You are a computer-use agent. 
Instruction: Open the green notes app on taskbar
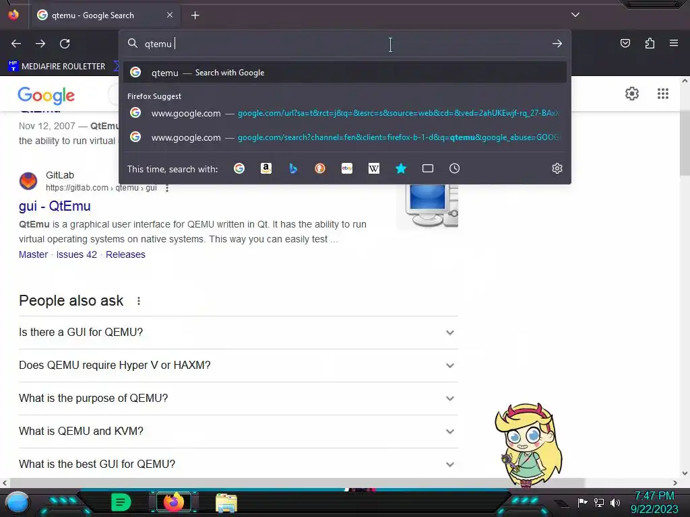[x=121, y=502]
